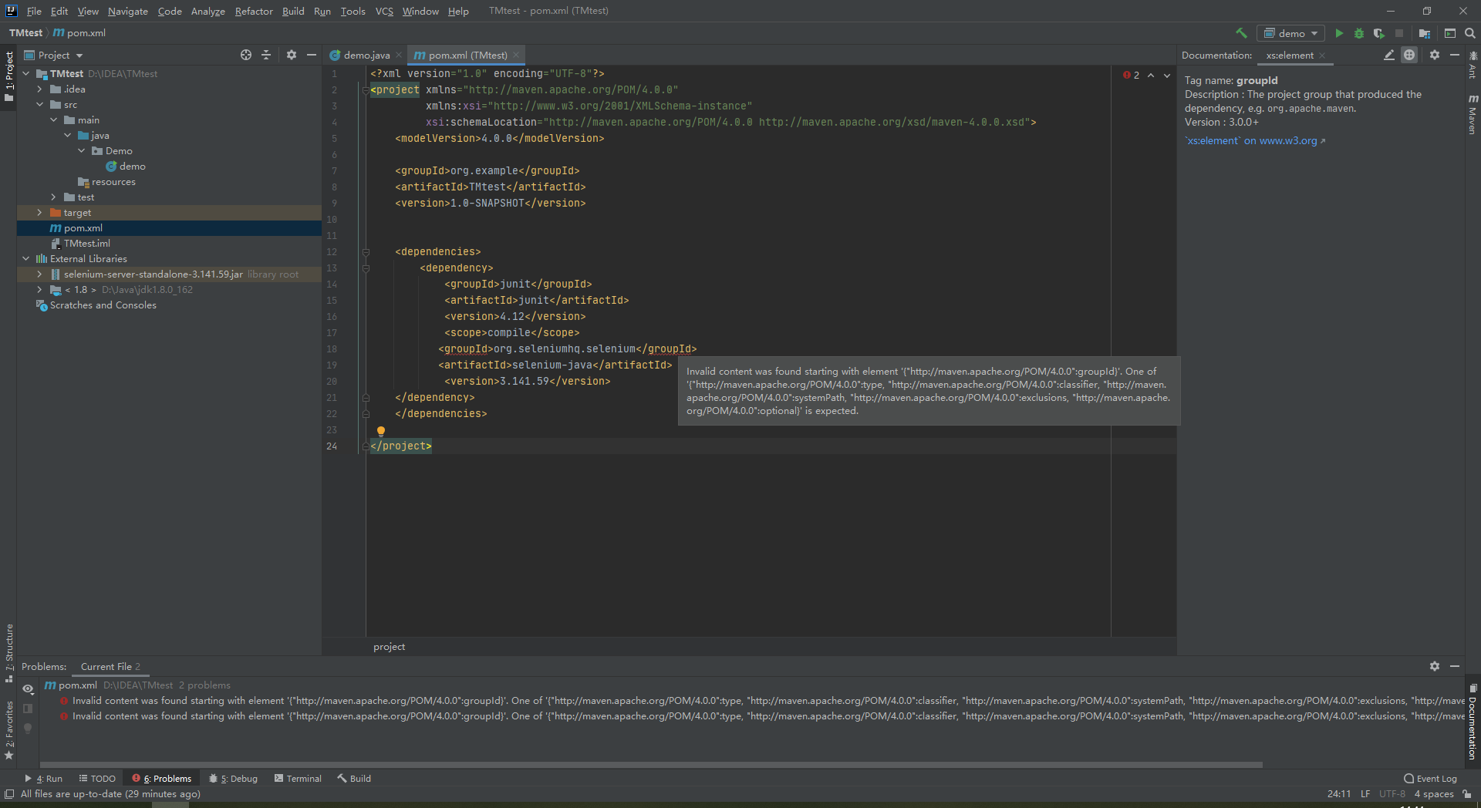
Task: Click Problems panel horizontal scrollbar
Action: 651,765
